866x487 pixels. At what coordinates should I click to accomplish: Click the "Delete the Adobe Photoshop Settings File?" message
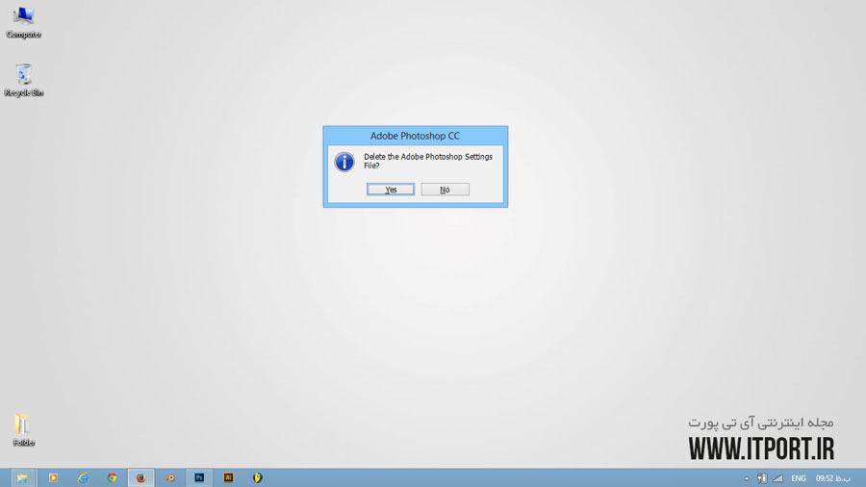click(428, 162)
